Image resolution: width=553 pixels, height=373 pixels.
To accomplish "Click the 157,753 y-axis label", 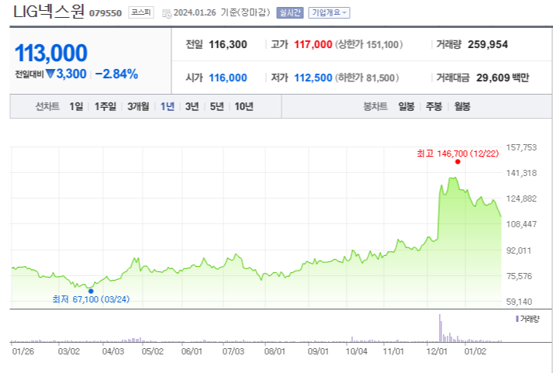I will (521, 147).
